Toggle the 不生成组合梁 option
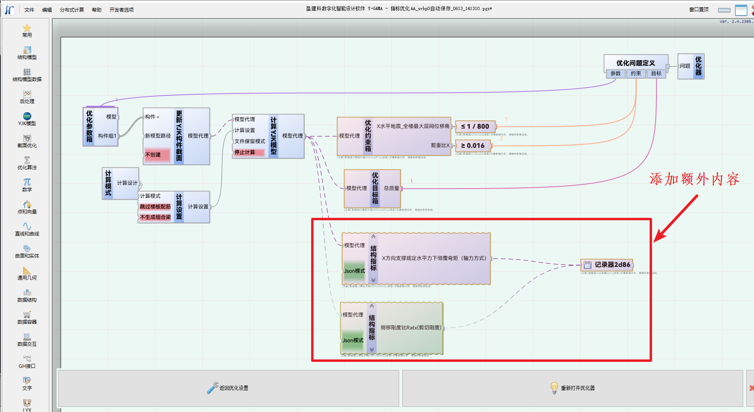The image size is (754, 412). [x=155, y=217]
